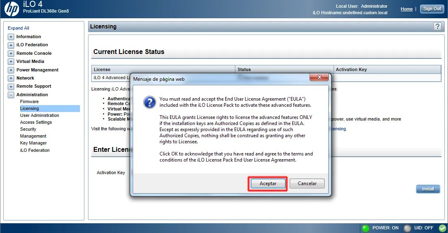
Task: Collapse the Administration node
Action: coord(11,95)
